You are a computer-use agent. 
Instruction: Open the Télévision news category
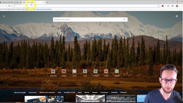tap(124, 92)
